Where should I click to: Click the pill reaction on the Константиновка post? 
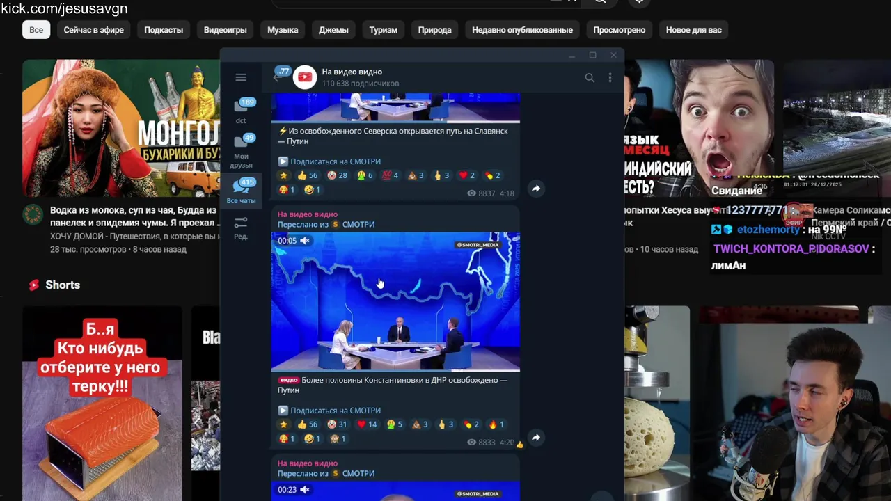471,424
